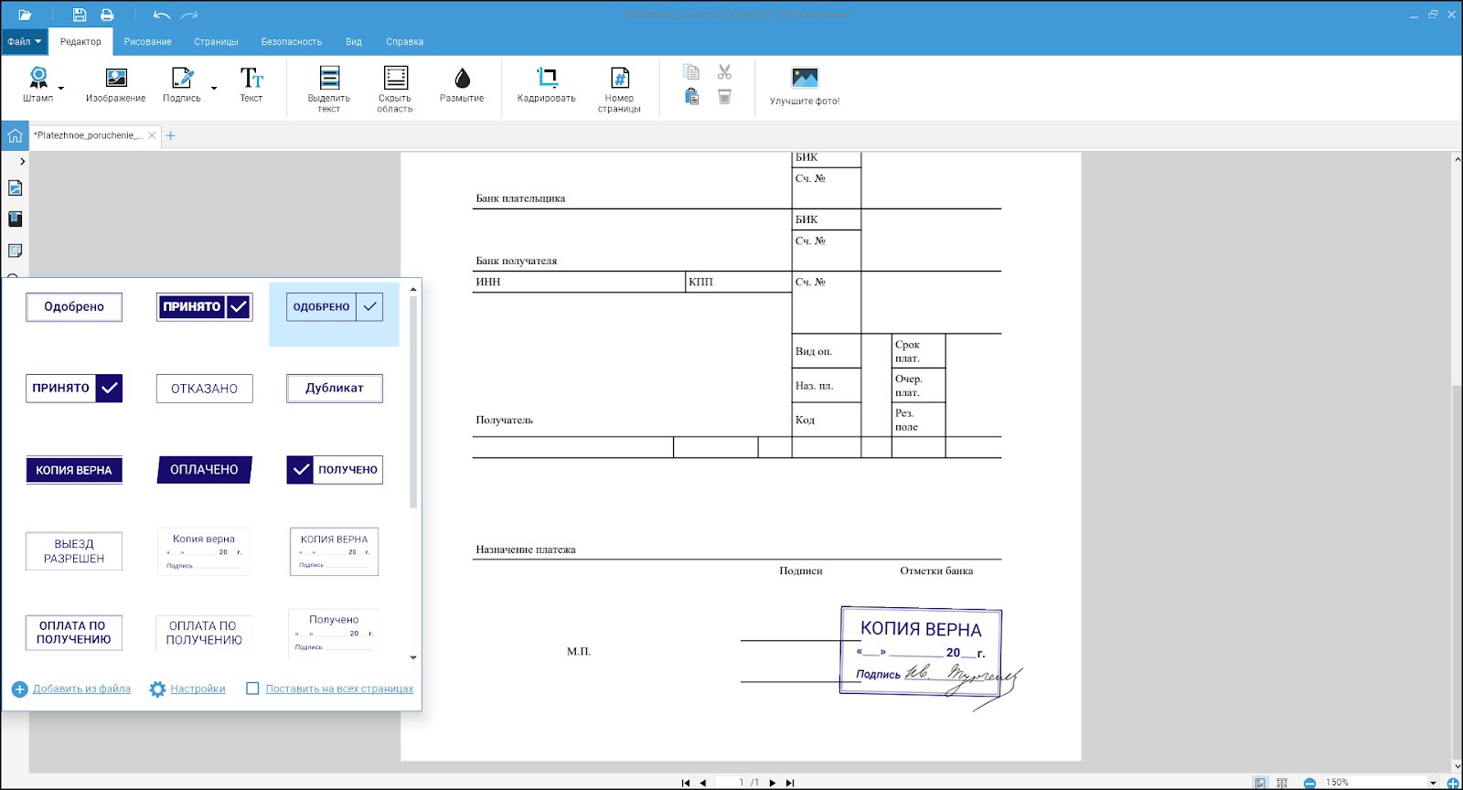1463x790 pixels.
Task: Click the Page number (Номер страницы) icon
Action: (x=619, y=80)
